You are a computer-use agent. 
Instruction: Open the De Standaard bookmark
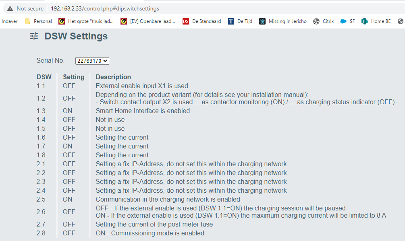pyautogui.click(x=202, y=21)
